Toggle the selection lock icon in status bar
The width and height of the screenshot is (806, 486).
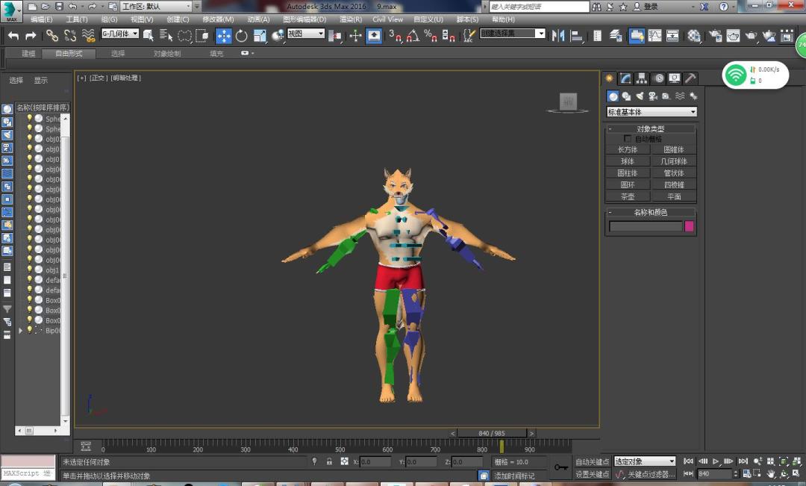pos(329,462)
